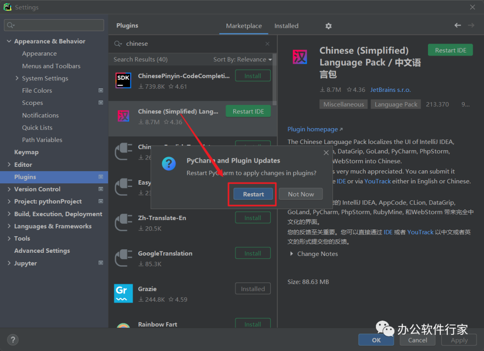Close the Plugin Updates dialog
This screenshot has width=484, height=351.
[x=326, y=153]
